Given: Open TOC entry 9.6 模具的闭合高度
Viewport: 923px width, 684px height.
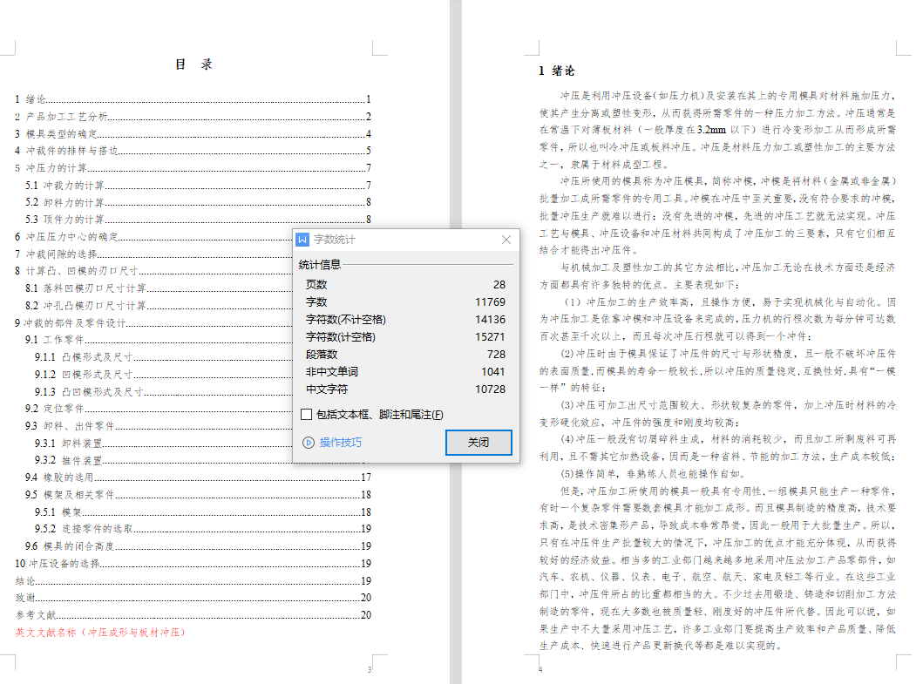Looking at the screenshot, I should pyautogui.click(x=198, y=546).
